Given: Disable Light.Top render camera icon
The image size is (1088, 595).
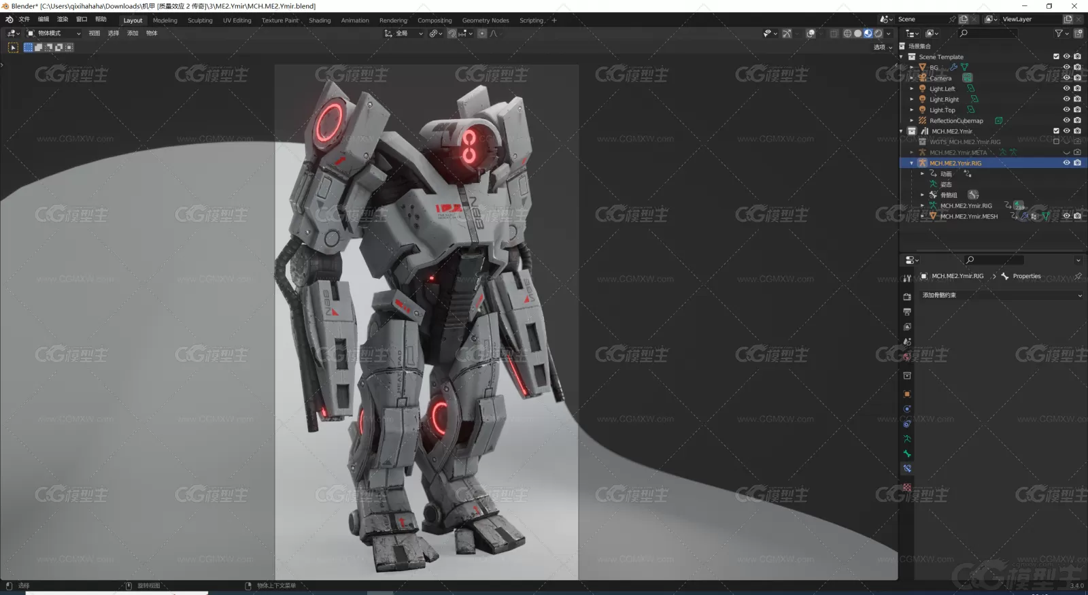Looking at the screenshot, I should coord(1077,109).
